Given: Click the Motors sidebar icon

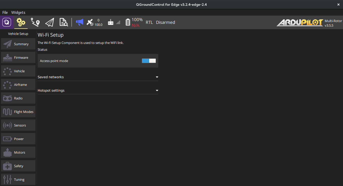Looking at the screenshot, I should point(8,152).
